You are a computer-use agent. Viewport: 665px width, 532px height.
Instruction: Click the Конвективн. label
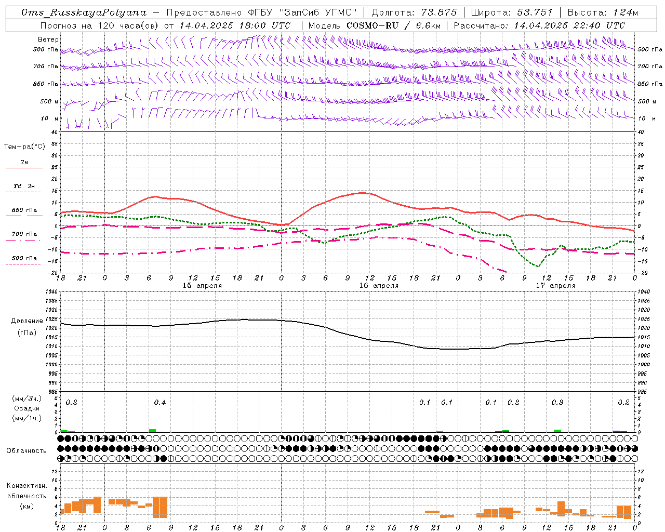[x=26, y=486]
